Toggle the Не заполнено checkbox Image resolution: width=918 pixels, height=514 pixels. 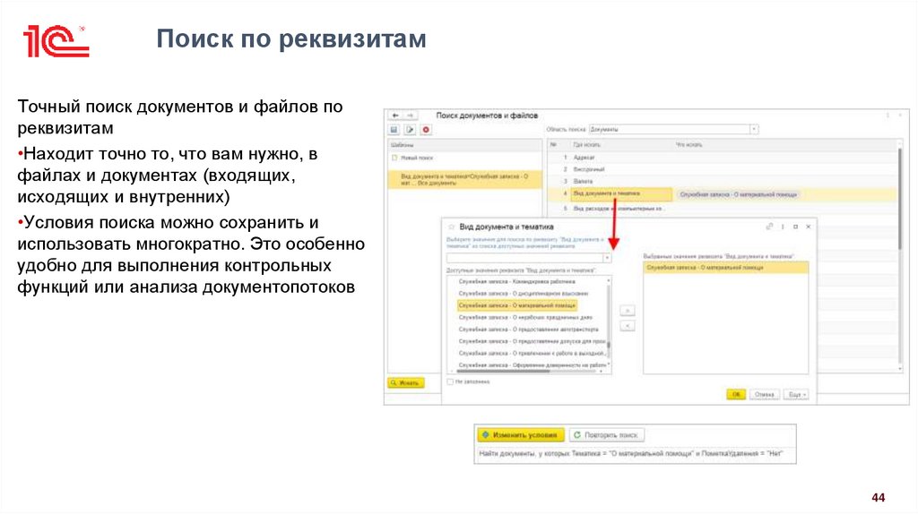pos(450,381)
